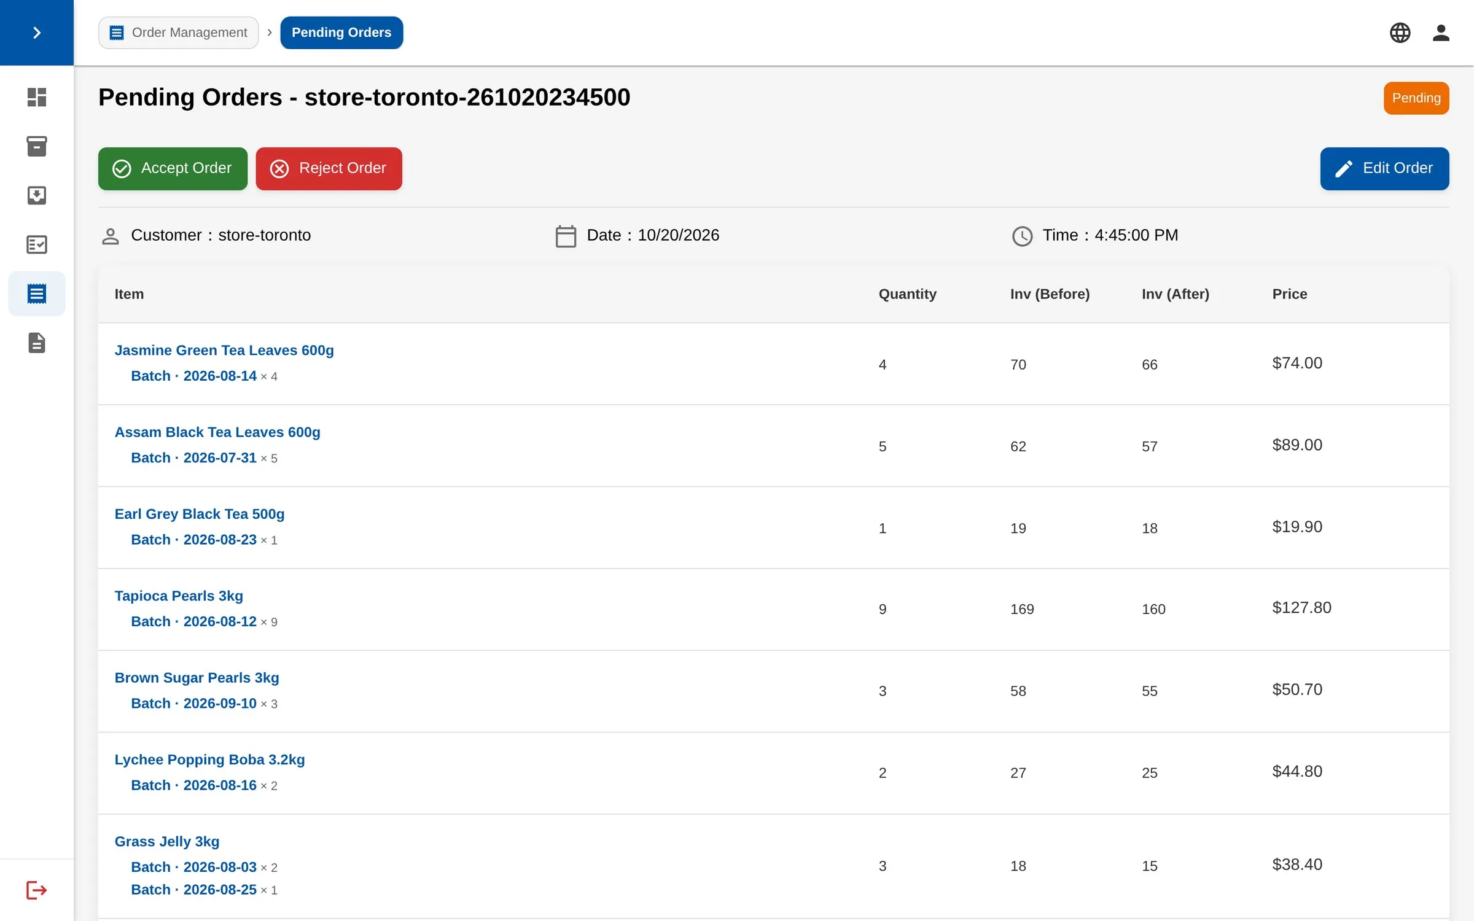Click the customer person icon
This screenshot has height=921, width=1474.
coord(111,236)
